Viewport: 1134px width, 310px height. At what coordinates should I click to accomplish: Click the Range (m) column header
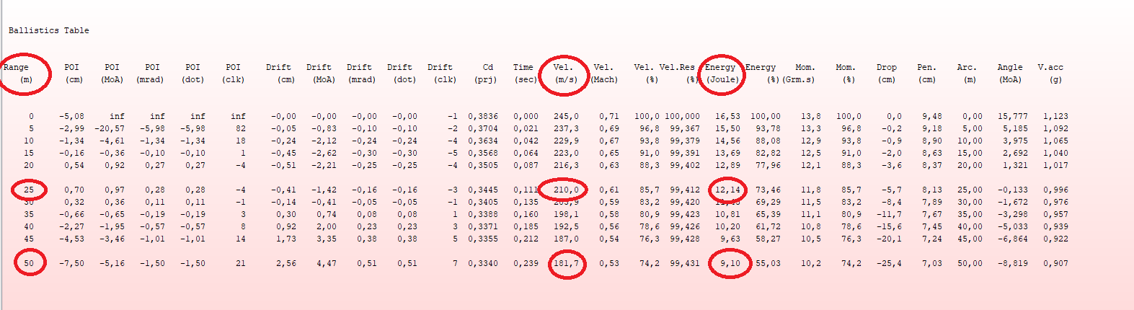17,73
